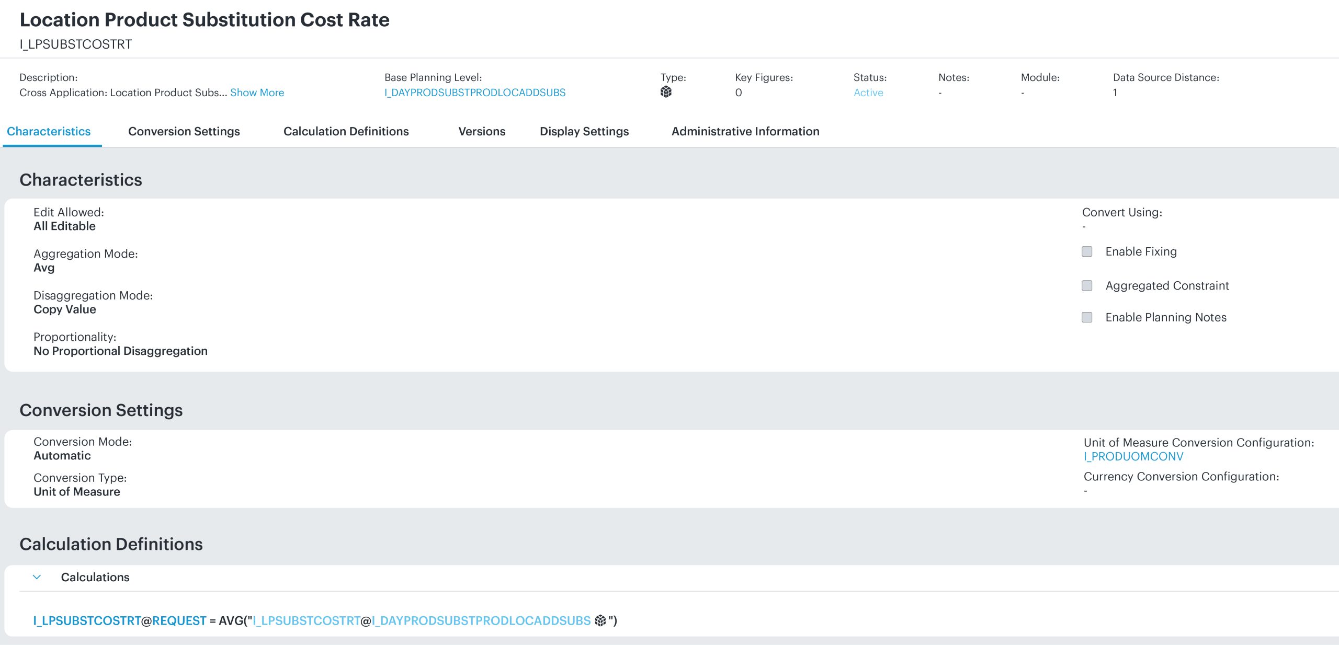Click I_LPSUBSTCOSTRT inside the AVG expression
Viewport: 1339px width, 645px height.
click(307, 620)
